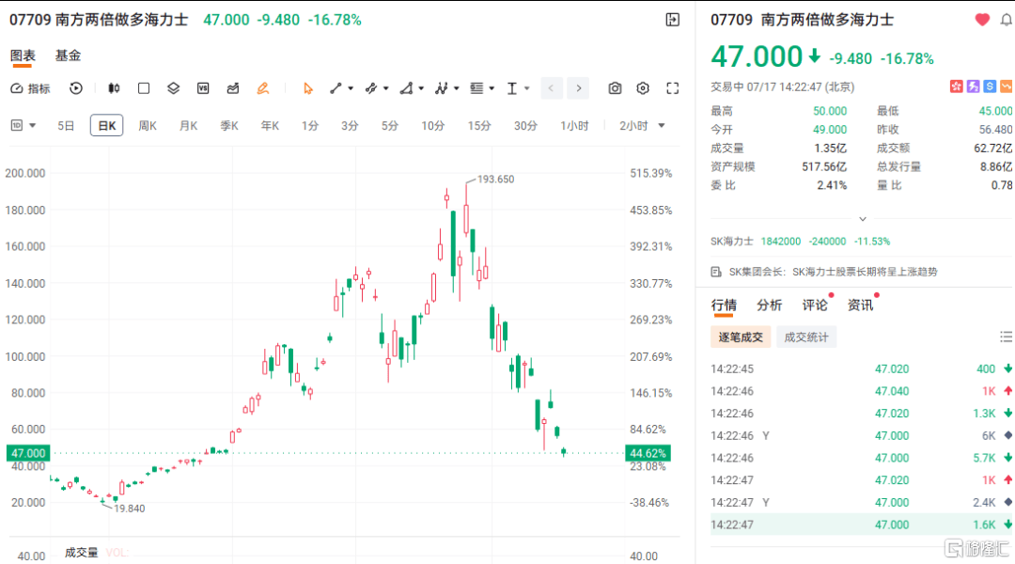
Task: Open the stacked layers icon
Action: coord(174,88)
